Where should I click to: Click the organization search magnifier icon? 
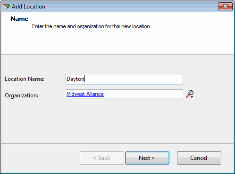click(x=190, y=94)
